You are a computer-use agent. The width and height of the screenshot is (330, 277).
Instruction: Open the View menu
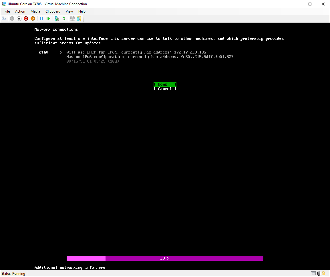coord(69,11)
